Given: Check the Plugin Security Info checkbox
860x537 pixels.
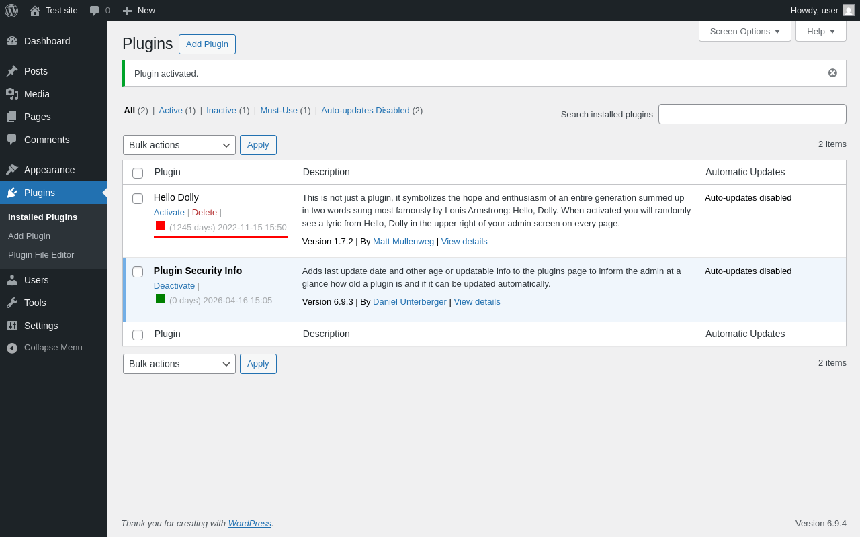Looking at the screenshot, I should click(138, 272).
